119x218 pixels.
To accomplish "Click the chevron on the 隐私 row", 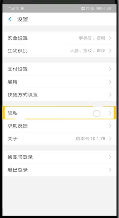I will [x=110, y=113].
